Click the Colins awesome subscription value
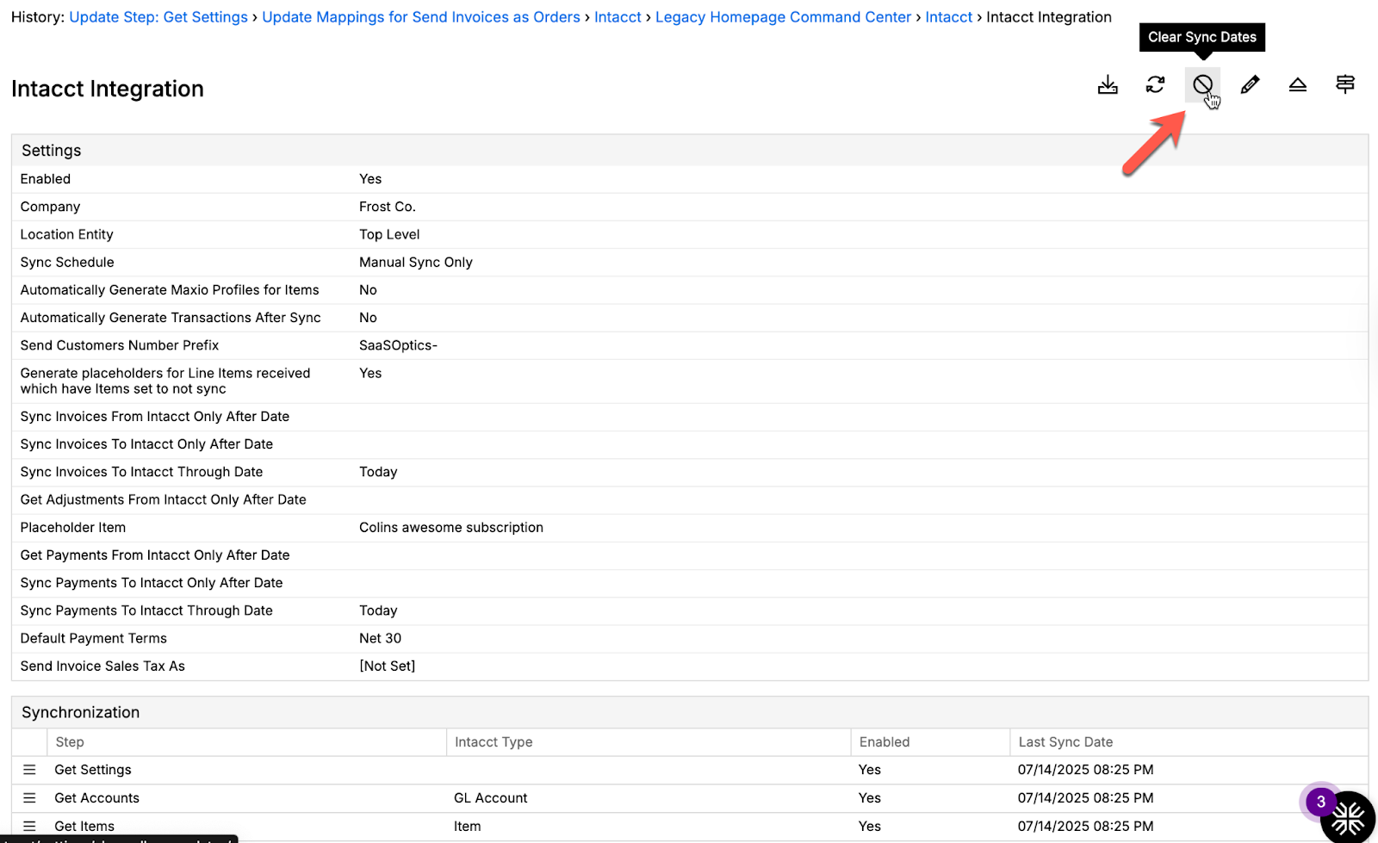 point(451,528)
